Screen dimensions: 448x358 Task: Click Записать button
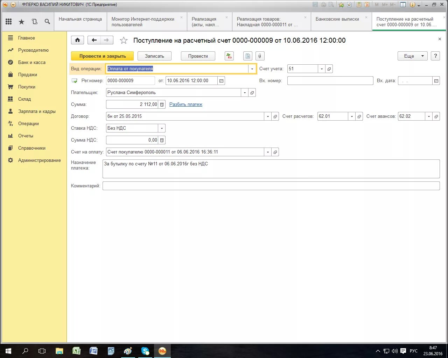(x=154, y=56)
